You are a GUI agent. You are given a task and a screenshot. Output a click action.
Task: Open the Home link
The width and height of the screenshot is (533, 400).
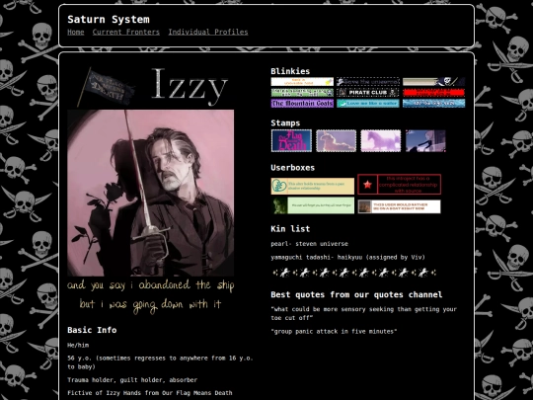[76, 32]
